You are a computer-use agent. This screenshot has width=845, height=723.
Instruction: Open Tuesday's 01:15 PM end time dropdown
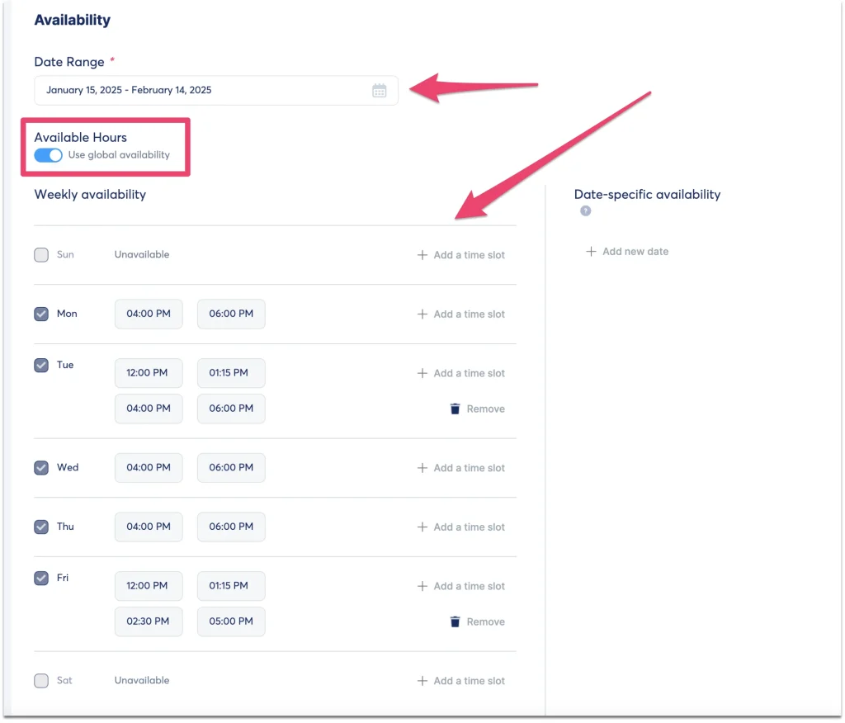point(231,373)
